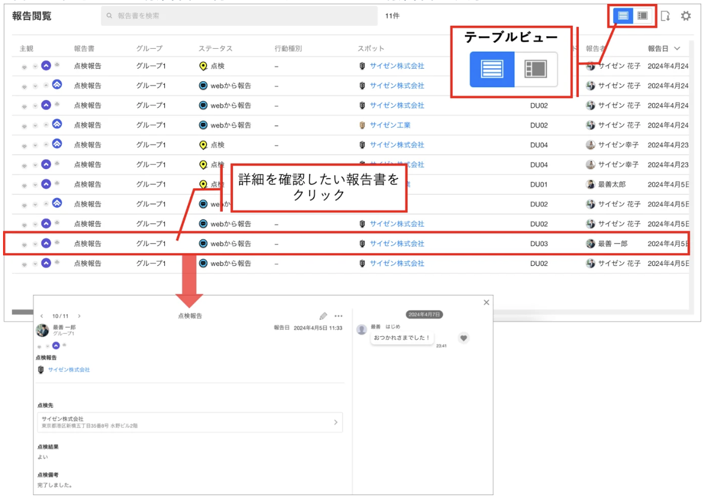
Task: Select double-up rating in サイゼン工業 row
Action: [57, 124]
